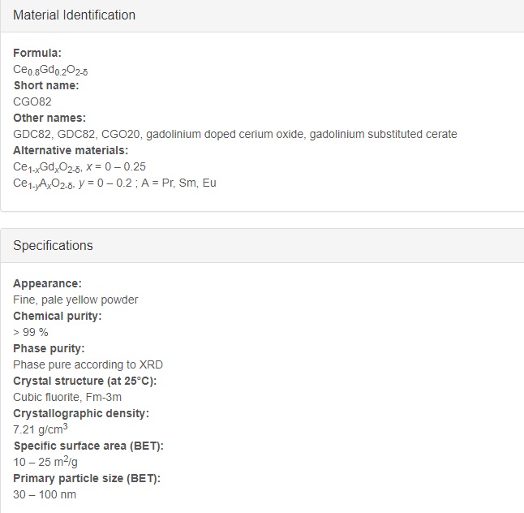Click the > 99 % purity value

tap(31, 332)
